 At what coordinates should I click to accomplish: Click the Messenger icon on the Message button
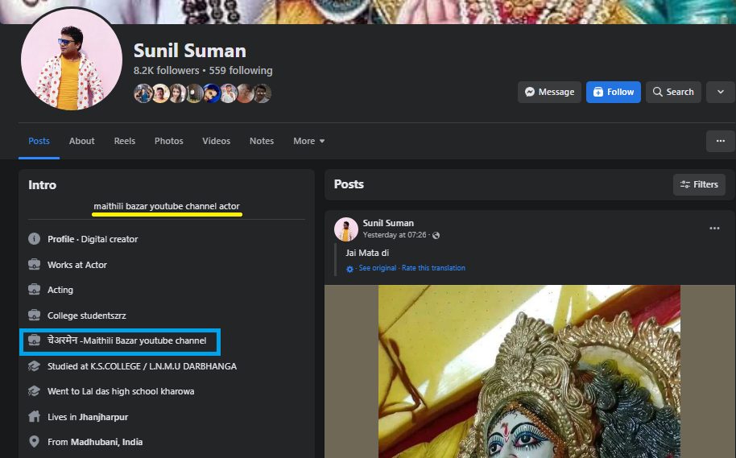[530, 92]
